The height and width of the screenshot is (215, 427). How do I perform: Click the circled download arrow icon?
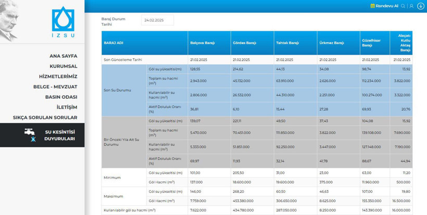(421, 6)
